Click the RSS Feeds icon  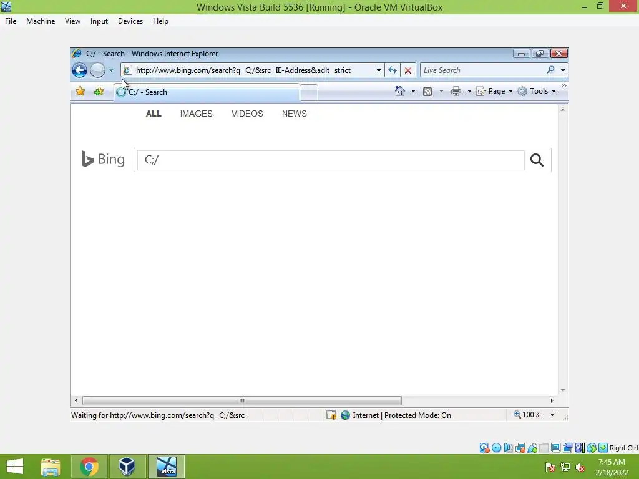[427, 92]
